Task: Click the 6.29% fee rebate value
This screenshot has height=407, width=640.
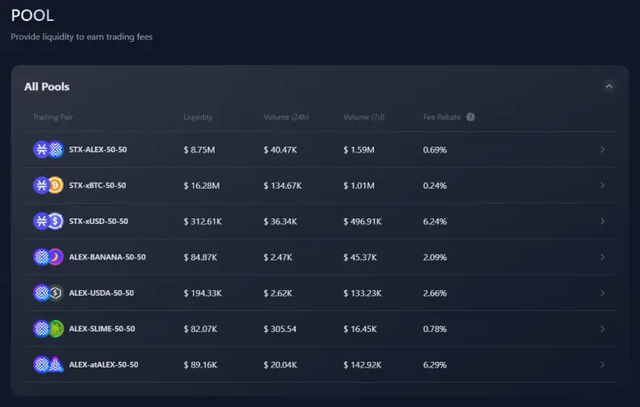Action: 435,365
